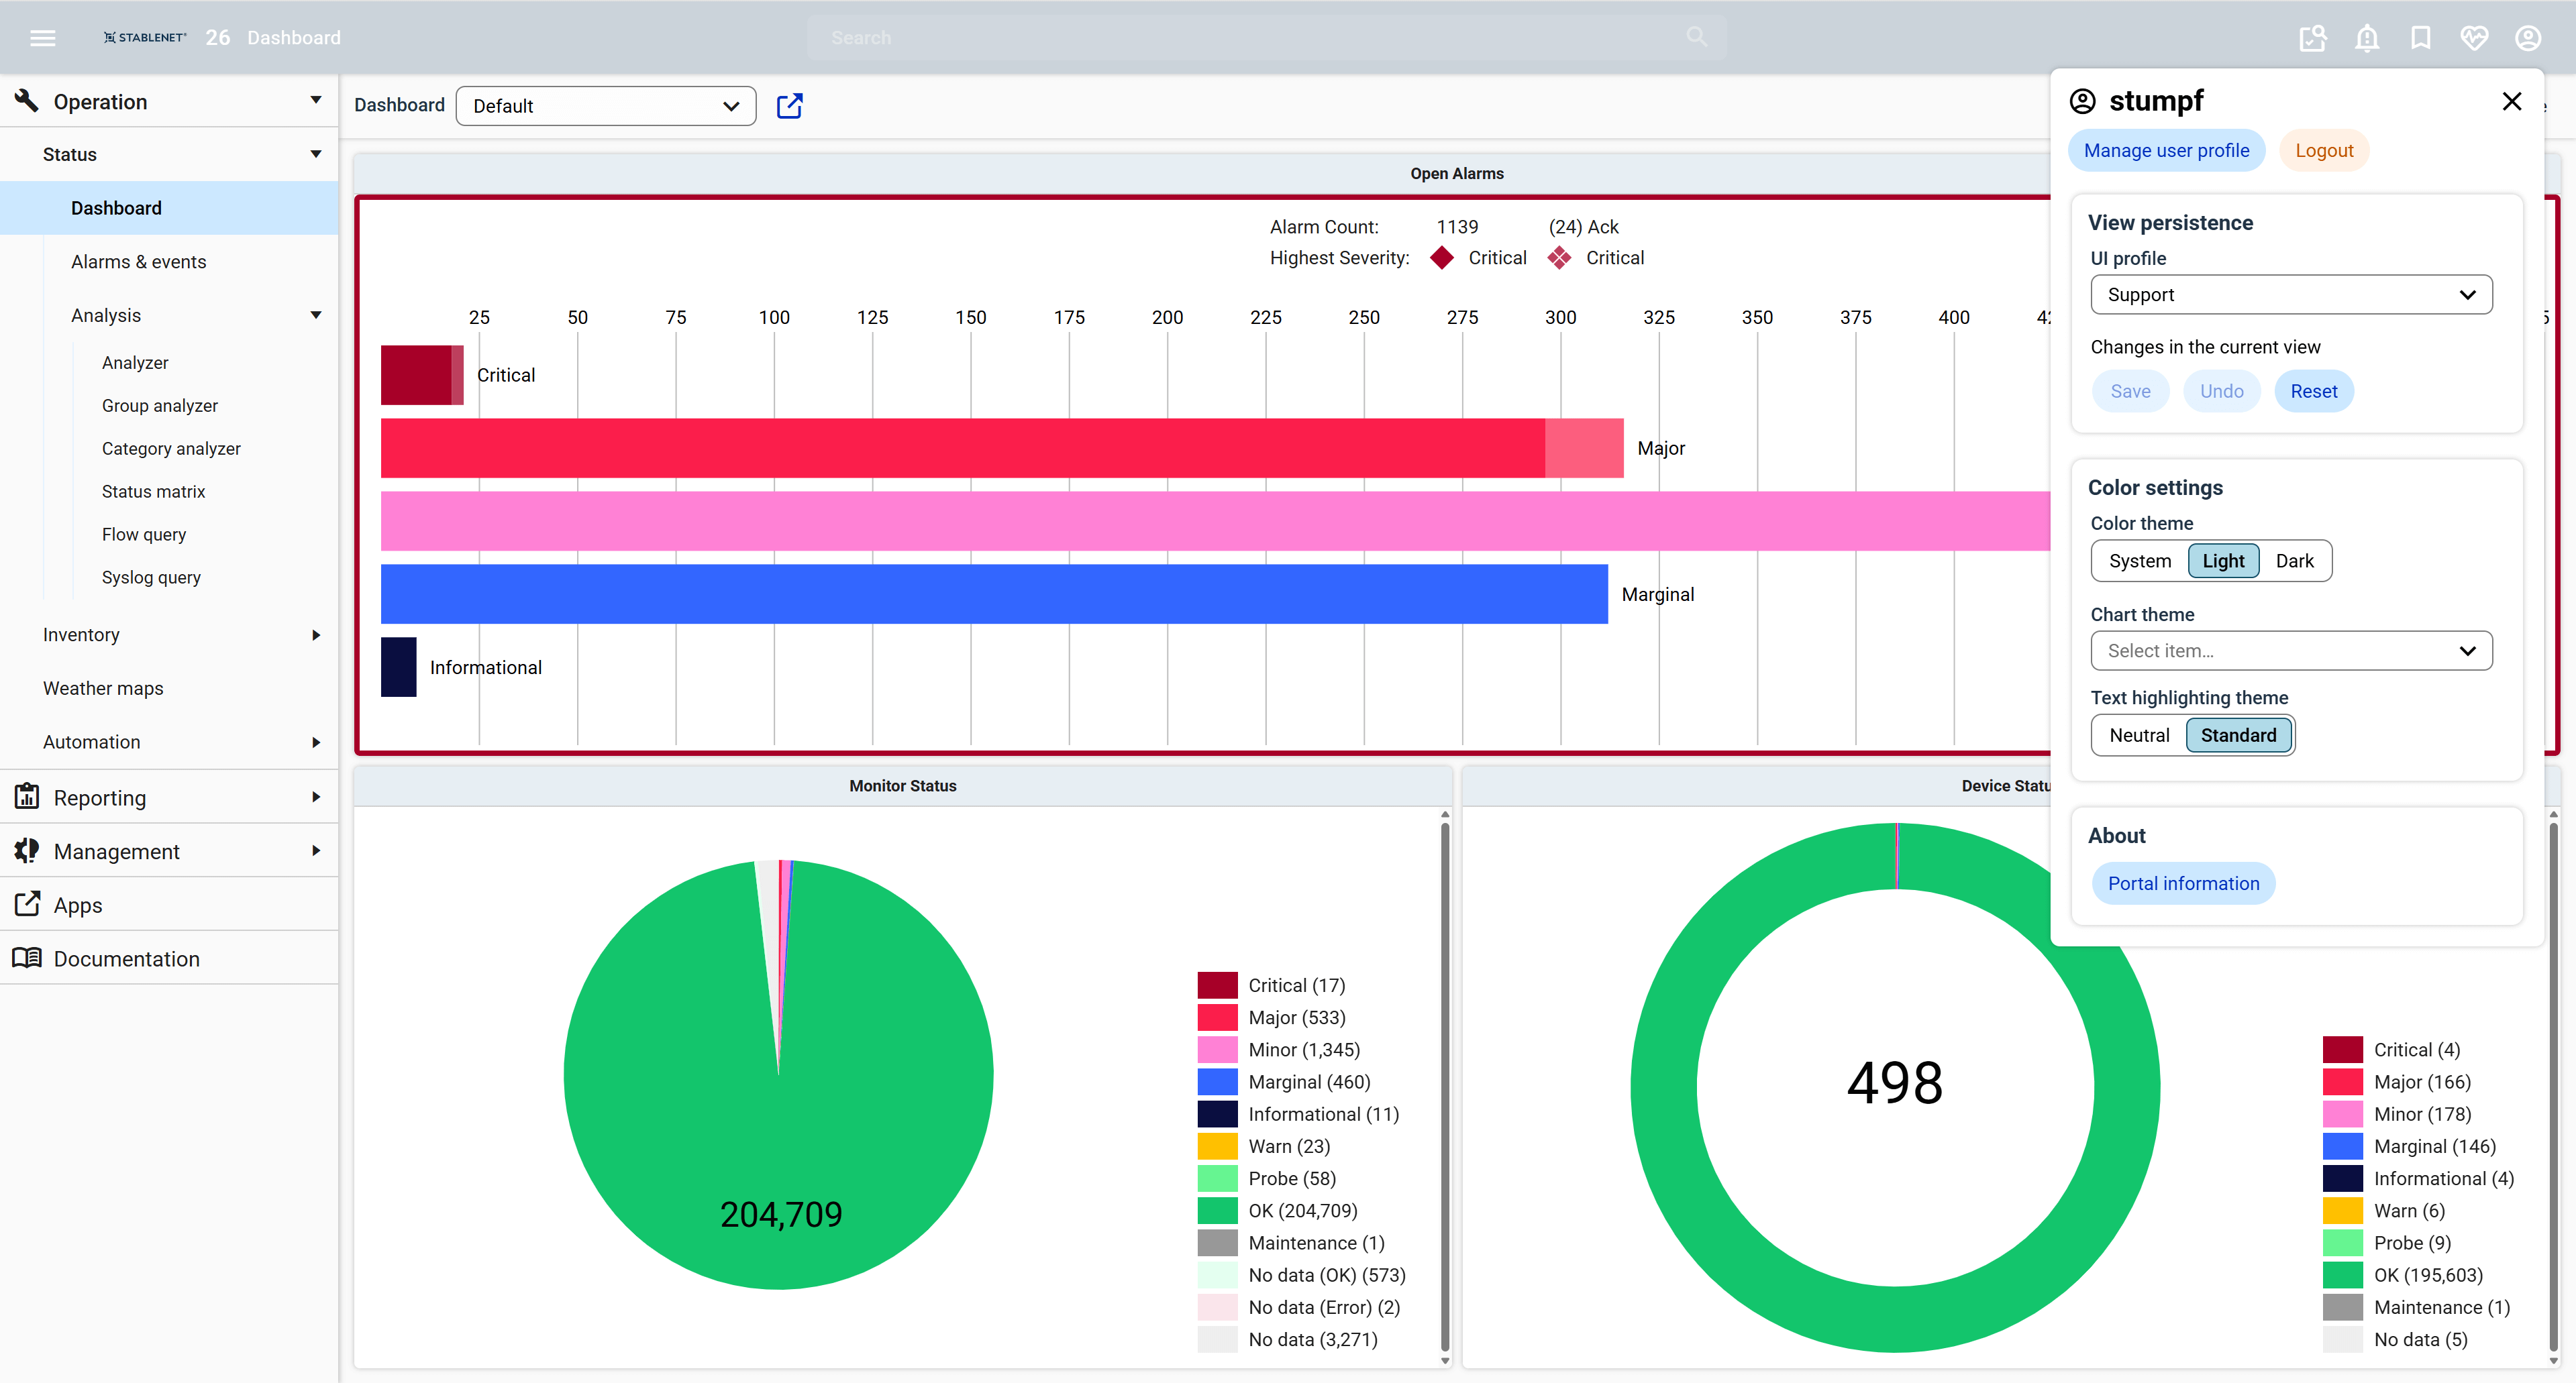Open the hamburger navigation menu
This screenshot has width=2576, height=1383.
pos(42,38)
